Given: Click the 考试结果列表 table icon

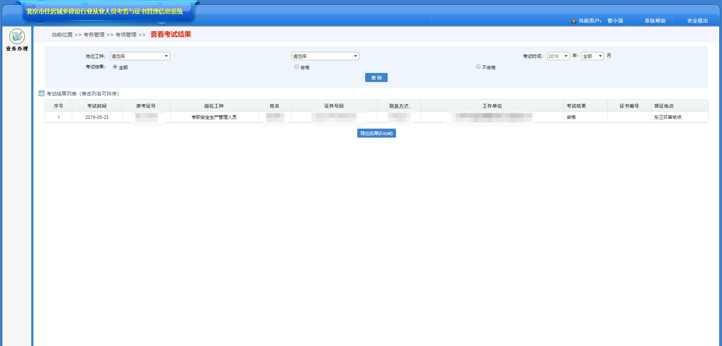Looking at the screenshot, I should 41,93.
